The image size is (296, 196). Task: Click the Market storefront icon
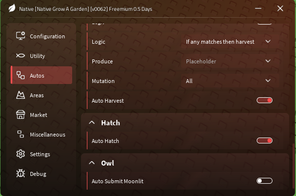click(21, 114)
